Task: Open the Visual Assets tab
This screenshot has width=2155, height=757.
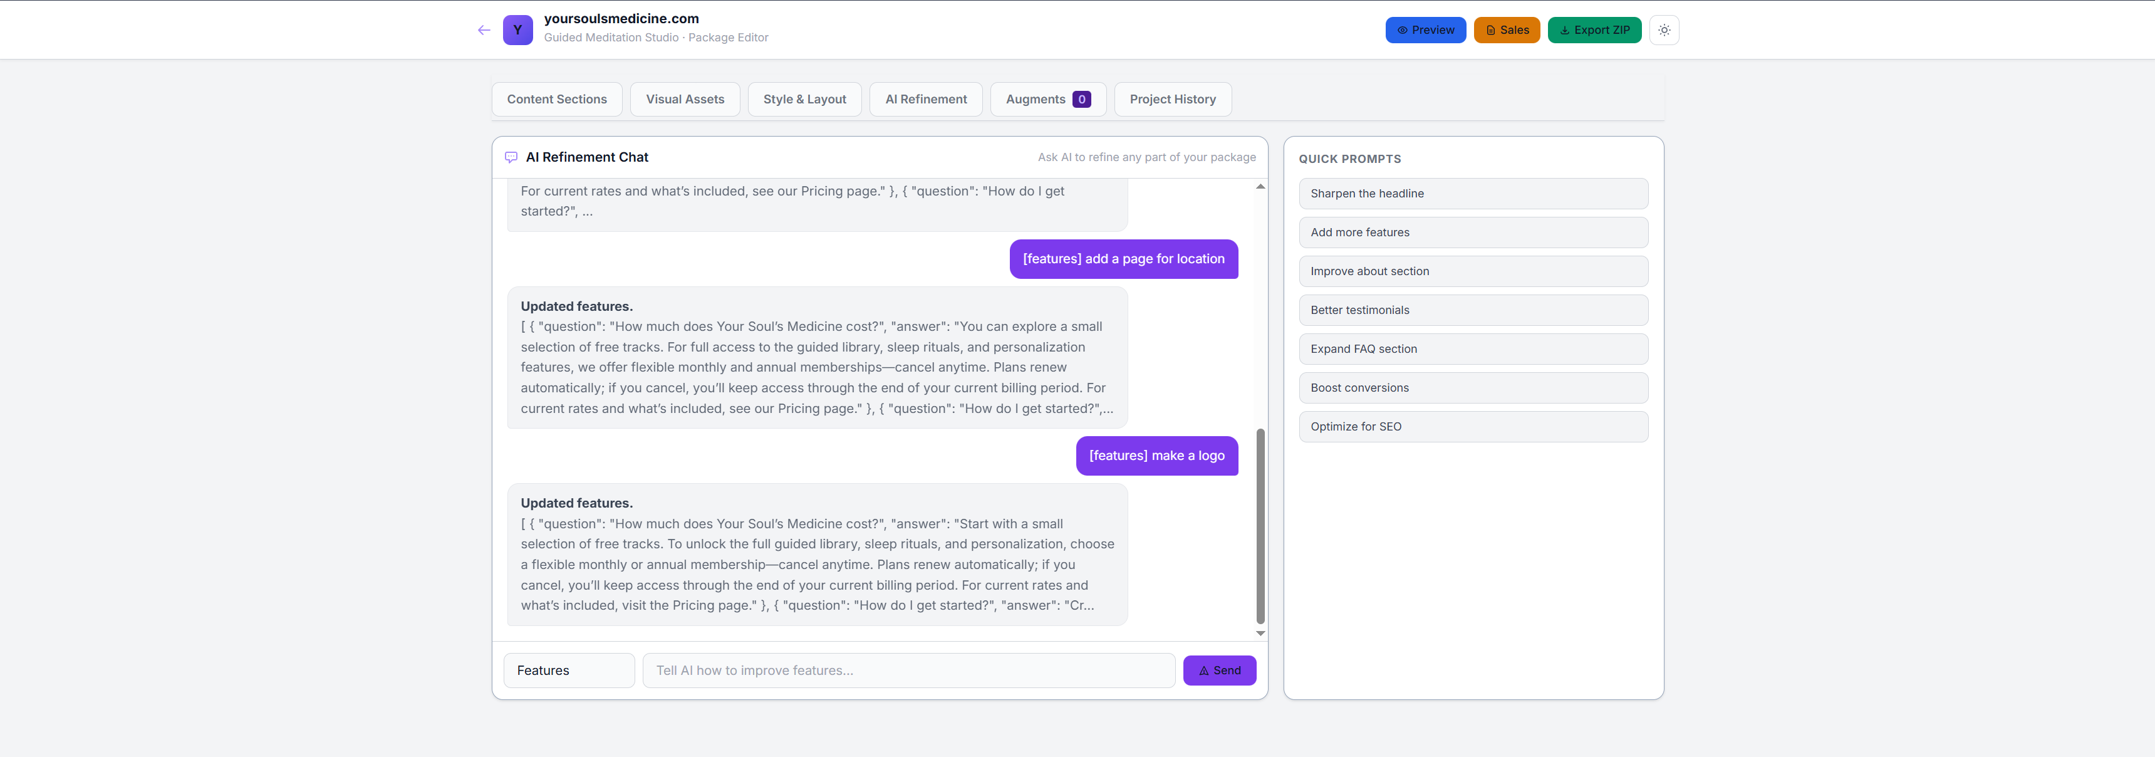Action: tap(684, 100)
